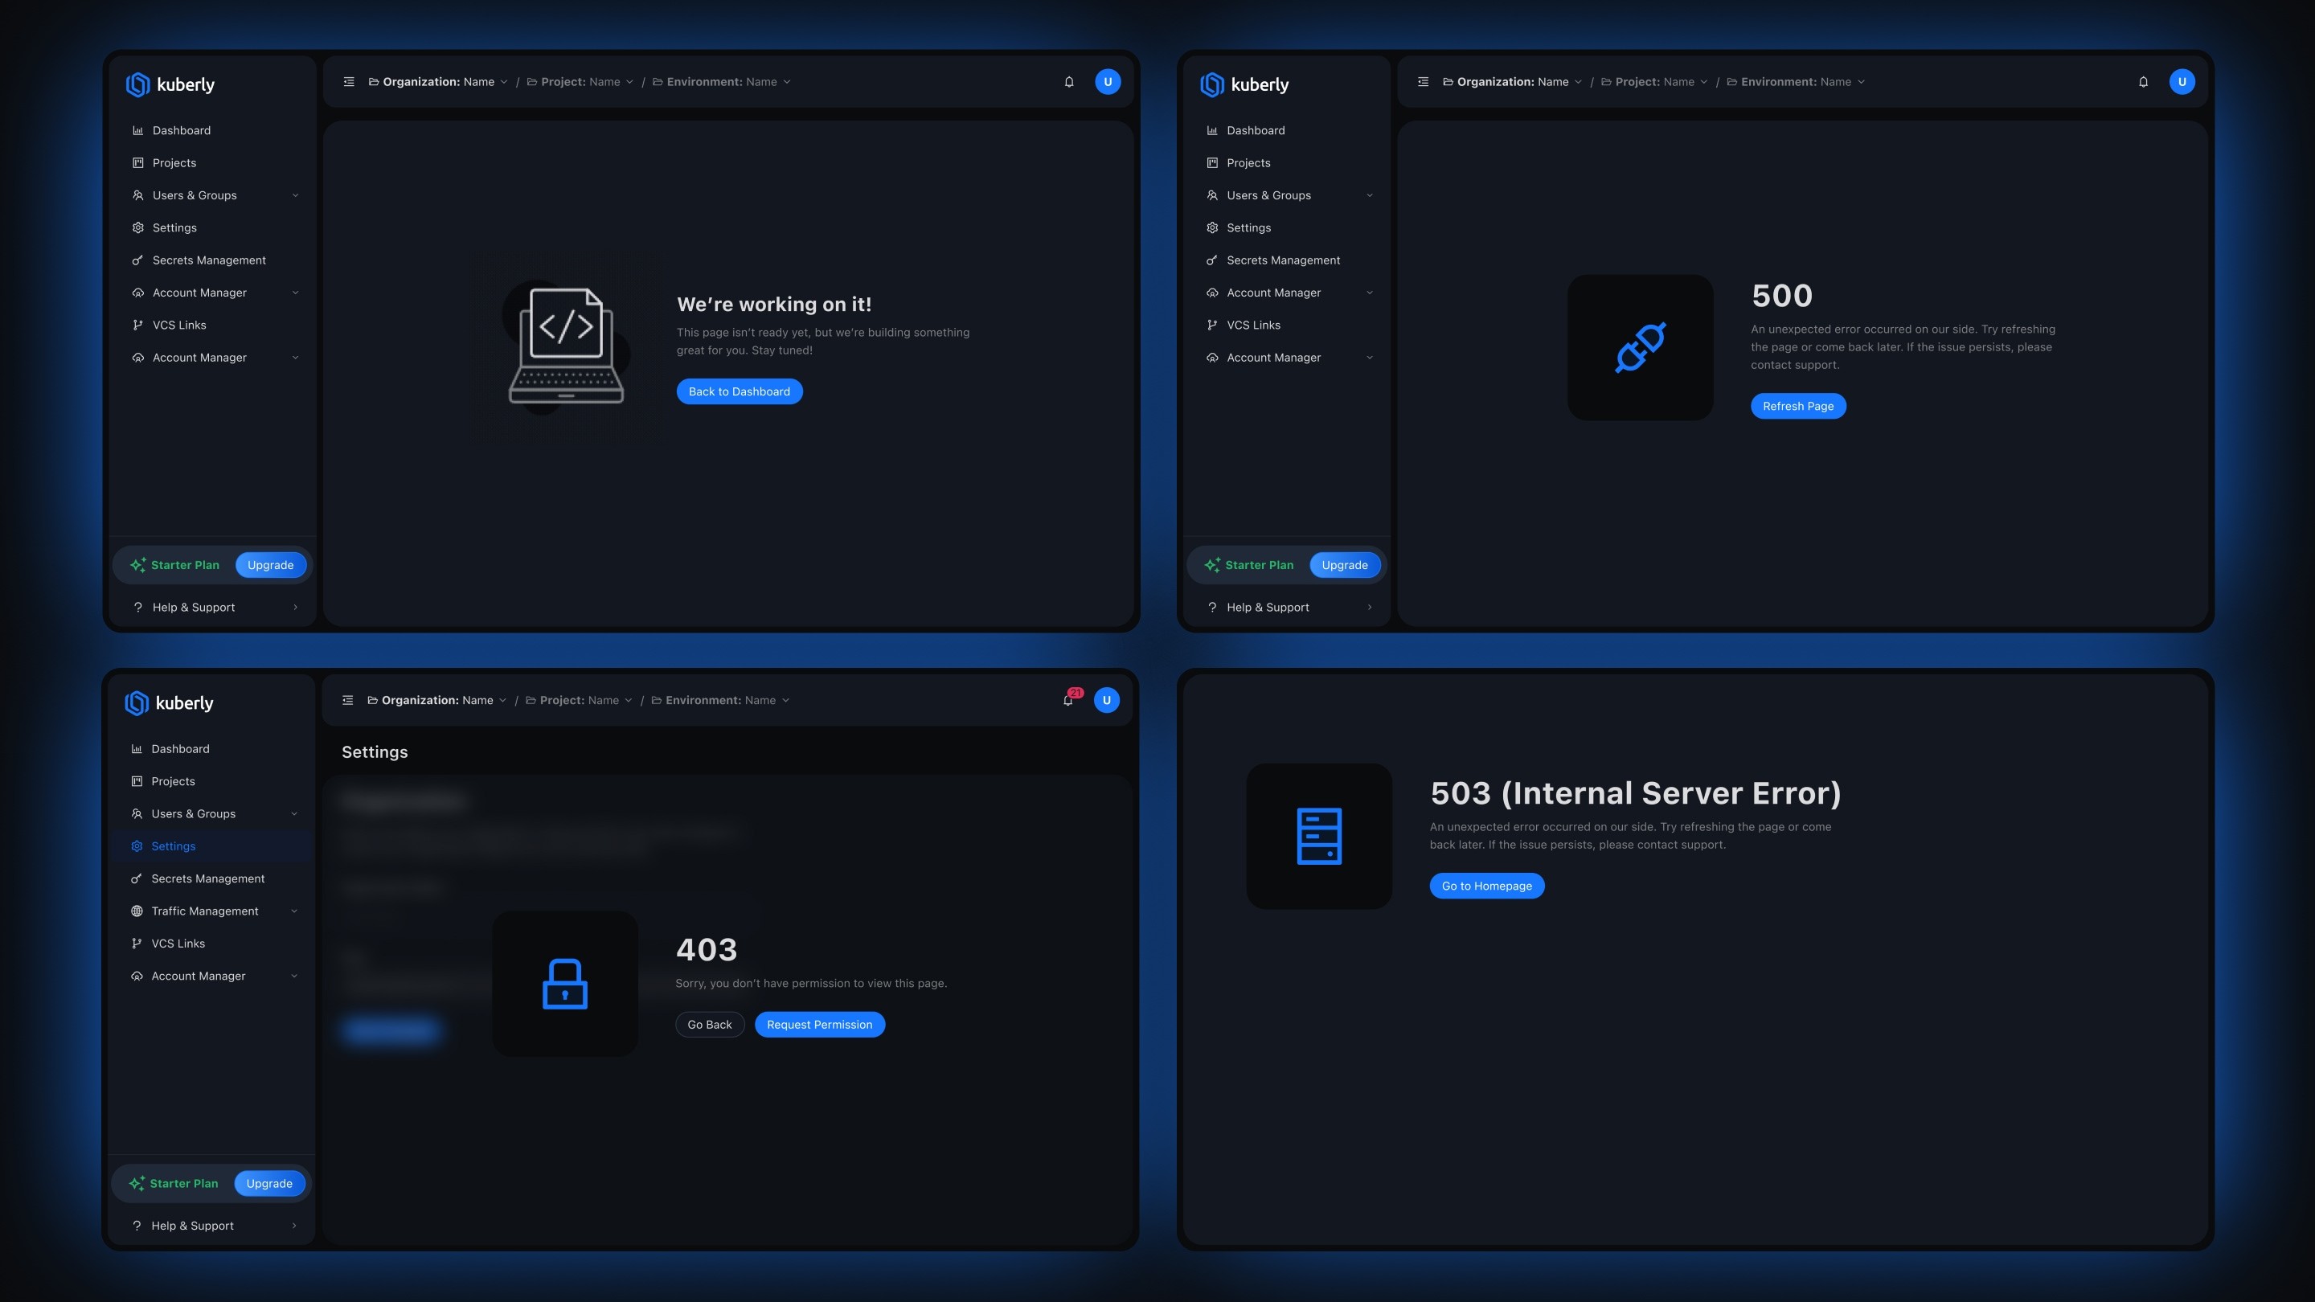Click the Go Back button

[709, 1025]
